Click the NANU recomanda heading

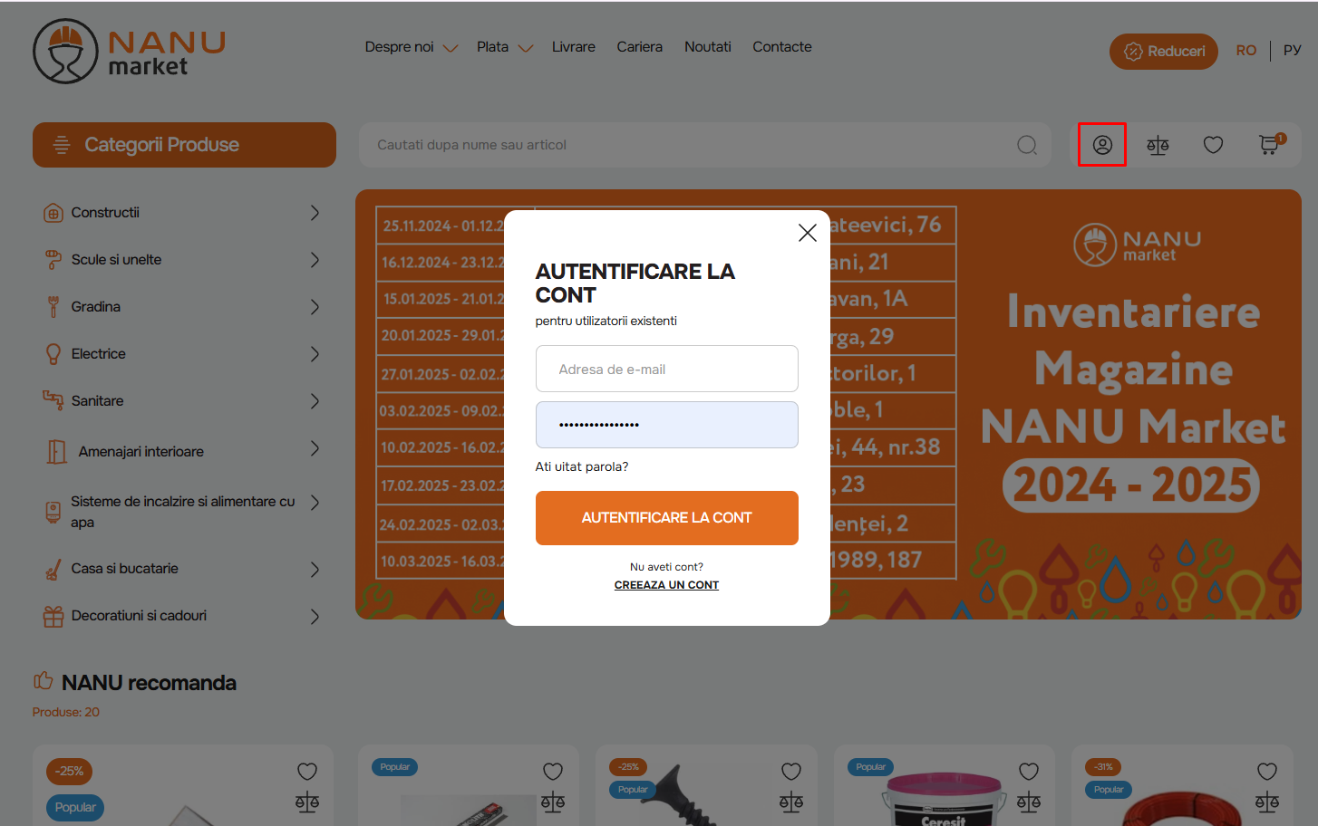tap(149, 683)
